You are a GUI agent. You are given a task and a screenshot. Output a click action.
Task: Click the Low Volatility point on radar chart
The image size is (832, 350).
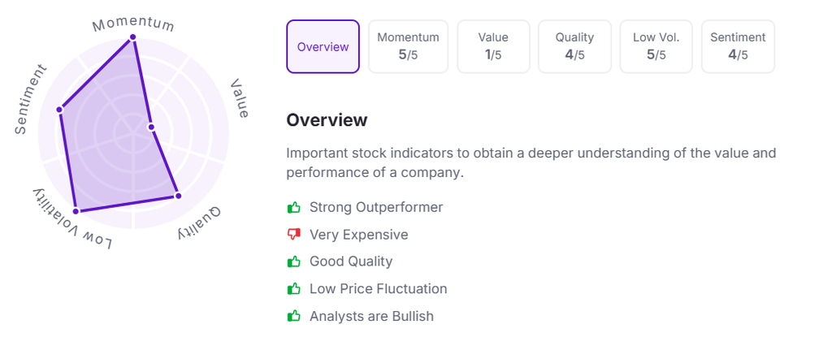[x=76, y=211]
